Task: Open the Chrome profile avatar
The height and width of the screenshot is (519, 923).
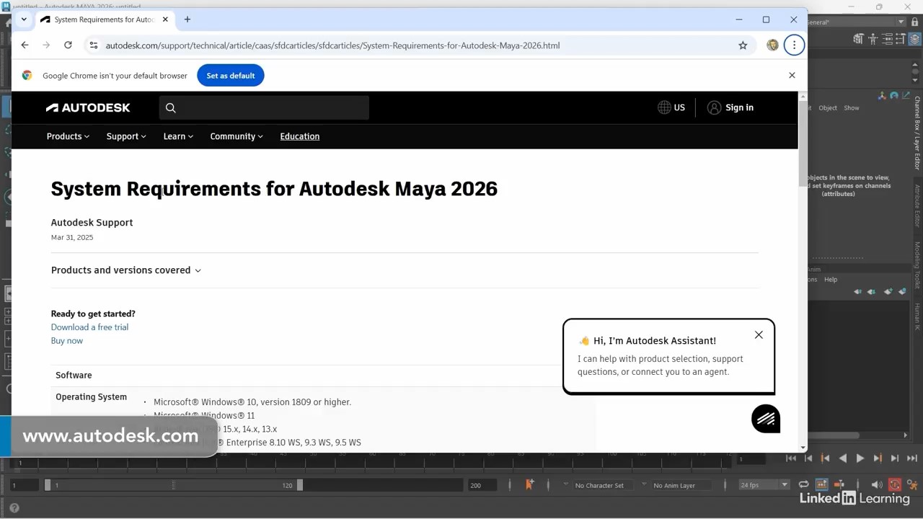Action: pos(772,45)
